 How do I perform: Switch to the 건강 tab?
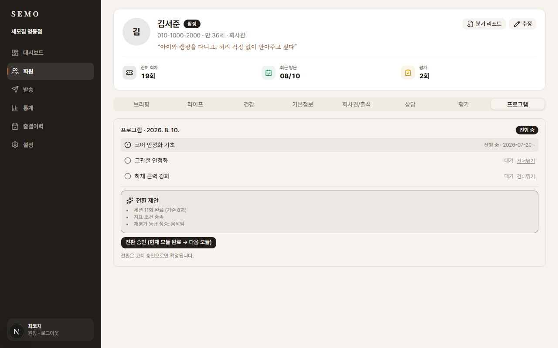[x=249, y=104]
